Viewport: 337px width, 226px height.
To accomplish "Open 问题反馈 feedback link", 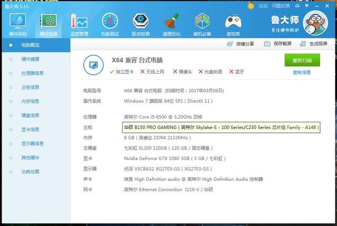I will (x=281, y=6).
